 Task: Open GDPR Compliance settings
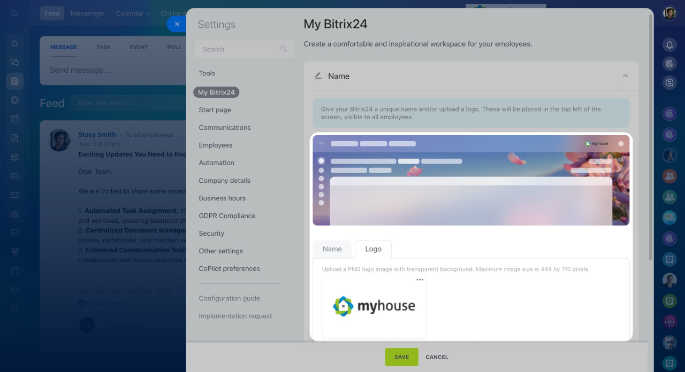pos(227,216)
